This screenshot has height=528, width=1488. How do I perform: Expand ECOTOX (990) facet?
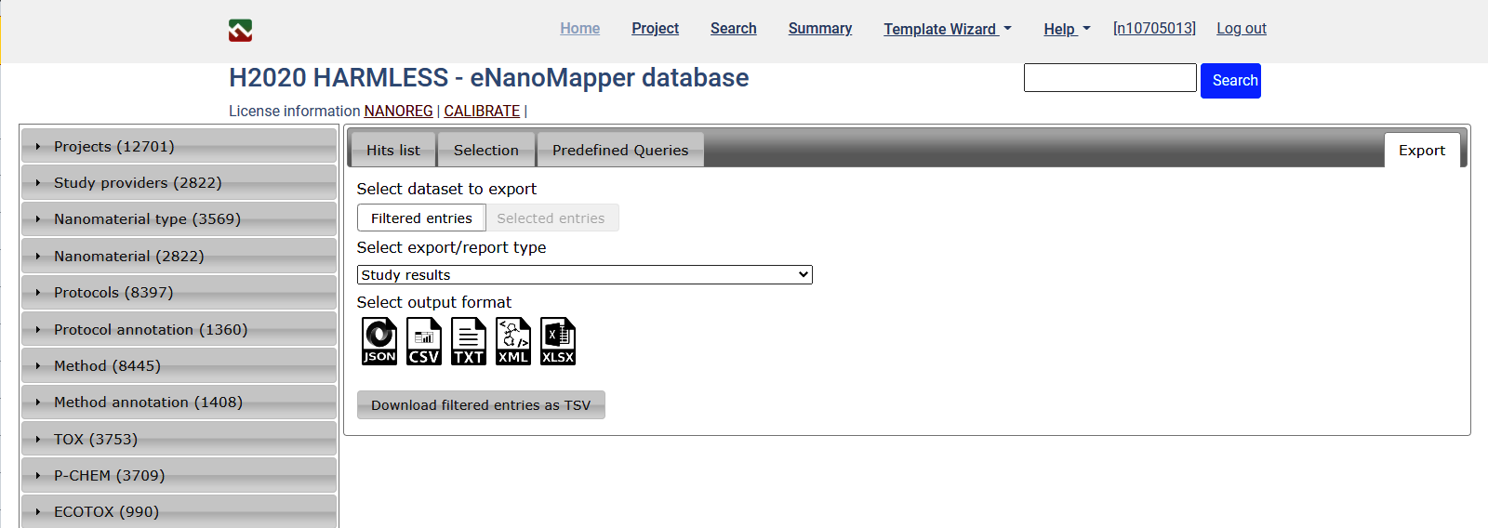179,511
